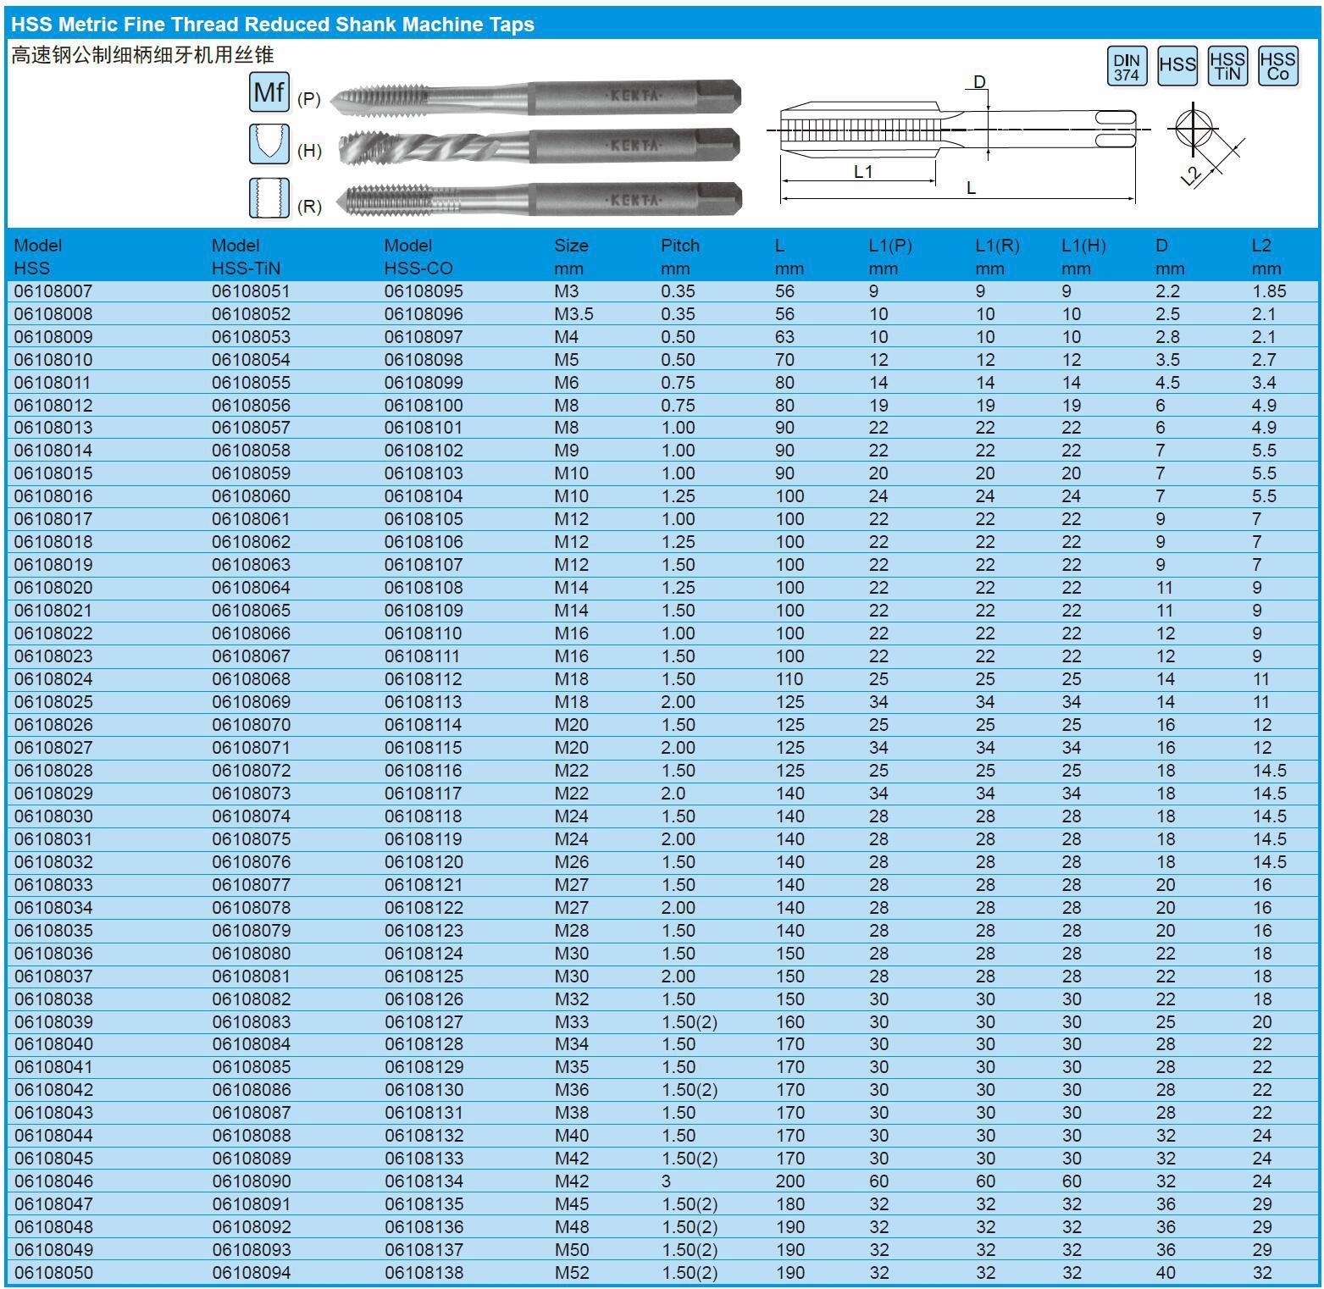Click the HSS TiN coating badge
1324x1289 pixels.
point(1227,66)
